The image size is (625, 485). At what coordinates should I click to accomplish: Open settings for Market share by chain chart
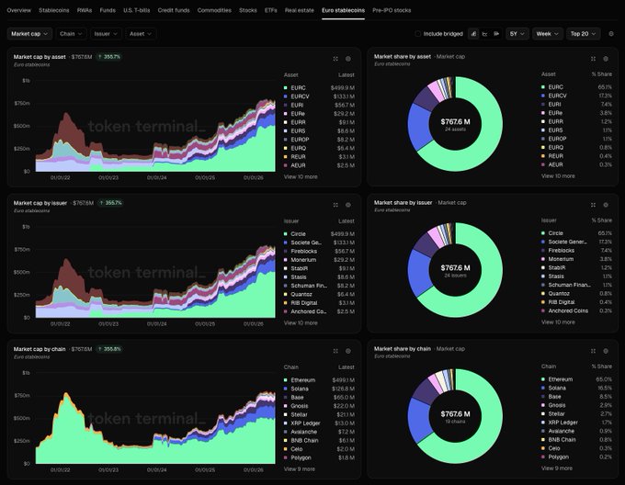coord(606,351)
